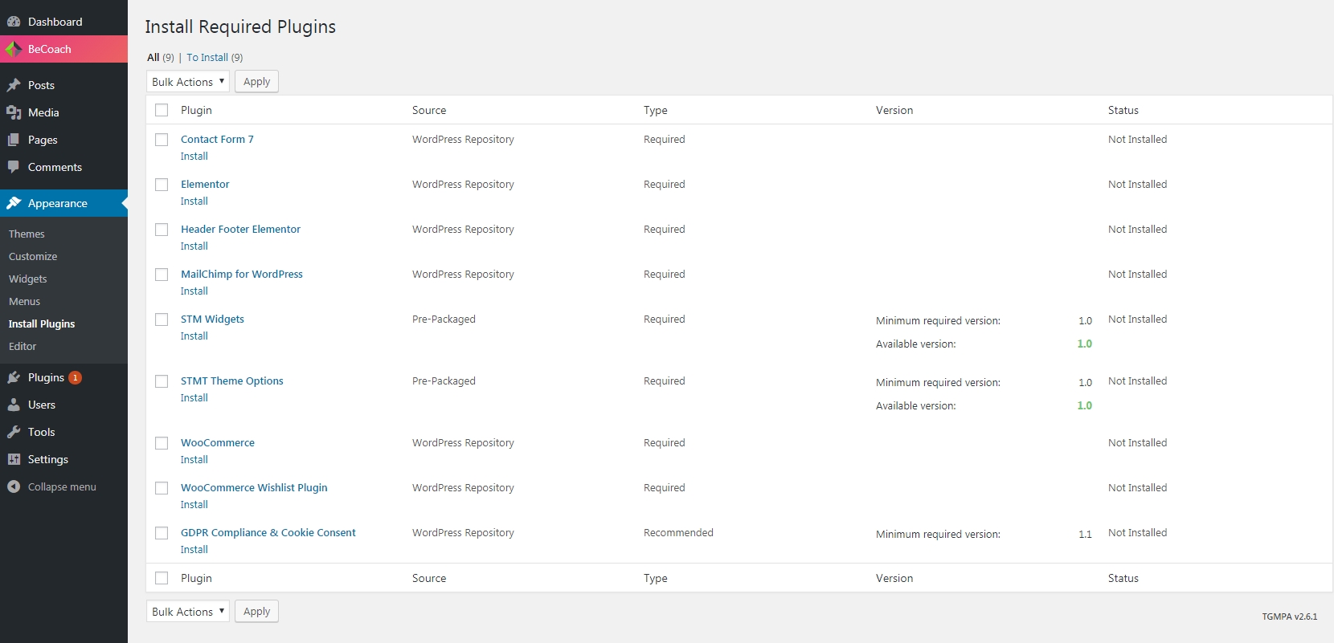Filter list by To Install
Viewport: 1334px width, 643px height.
tap(207, 58)
